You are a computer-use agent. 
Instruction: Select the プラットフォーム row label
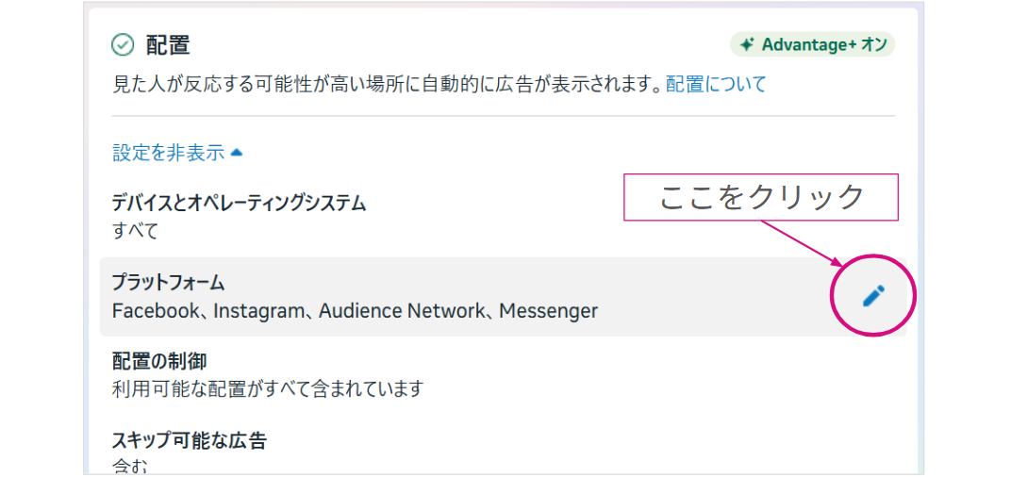[x=168, y=283]
